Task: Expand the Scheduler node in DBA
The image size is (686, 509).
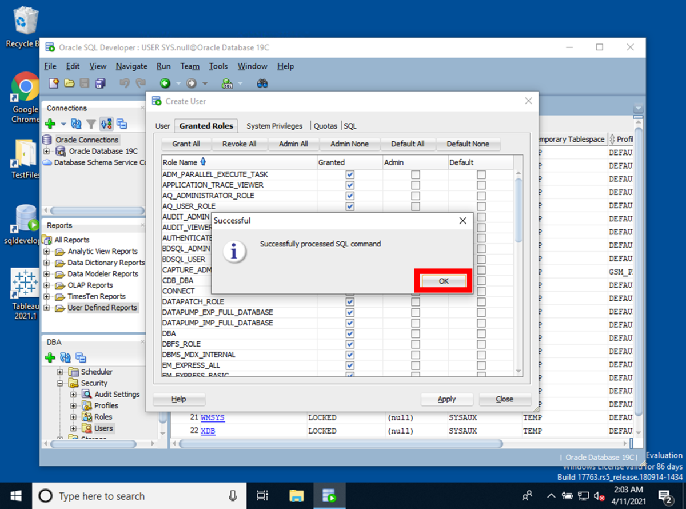Action: pyautogui.click(x=60, y=372)
